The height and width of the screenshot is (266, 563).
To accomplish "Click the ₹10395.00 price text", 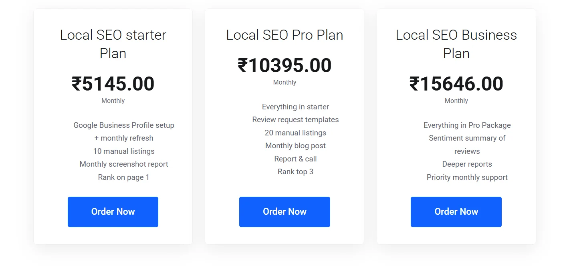I will tap(285, 65).
